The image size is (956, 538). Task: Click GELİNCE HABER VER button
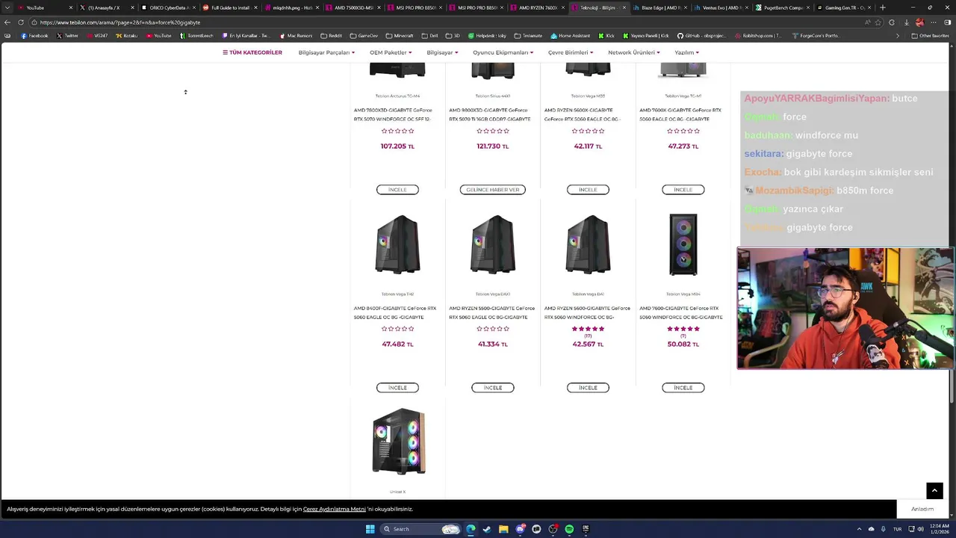coord(493,190)
